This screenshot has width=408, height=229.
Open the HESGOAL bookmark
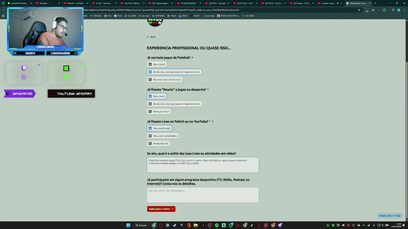96,16
